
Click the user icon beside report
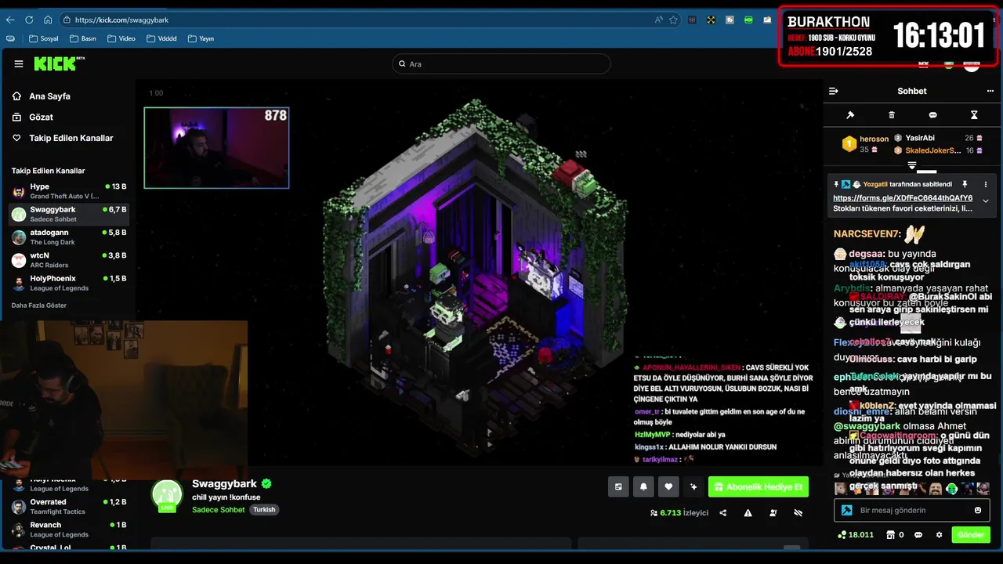coord(773,513)
